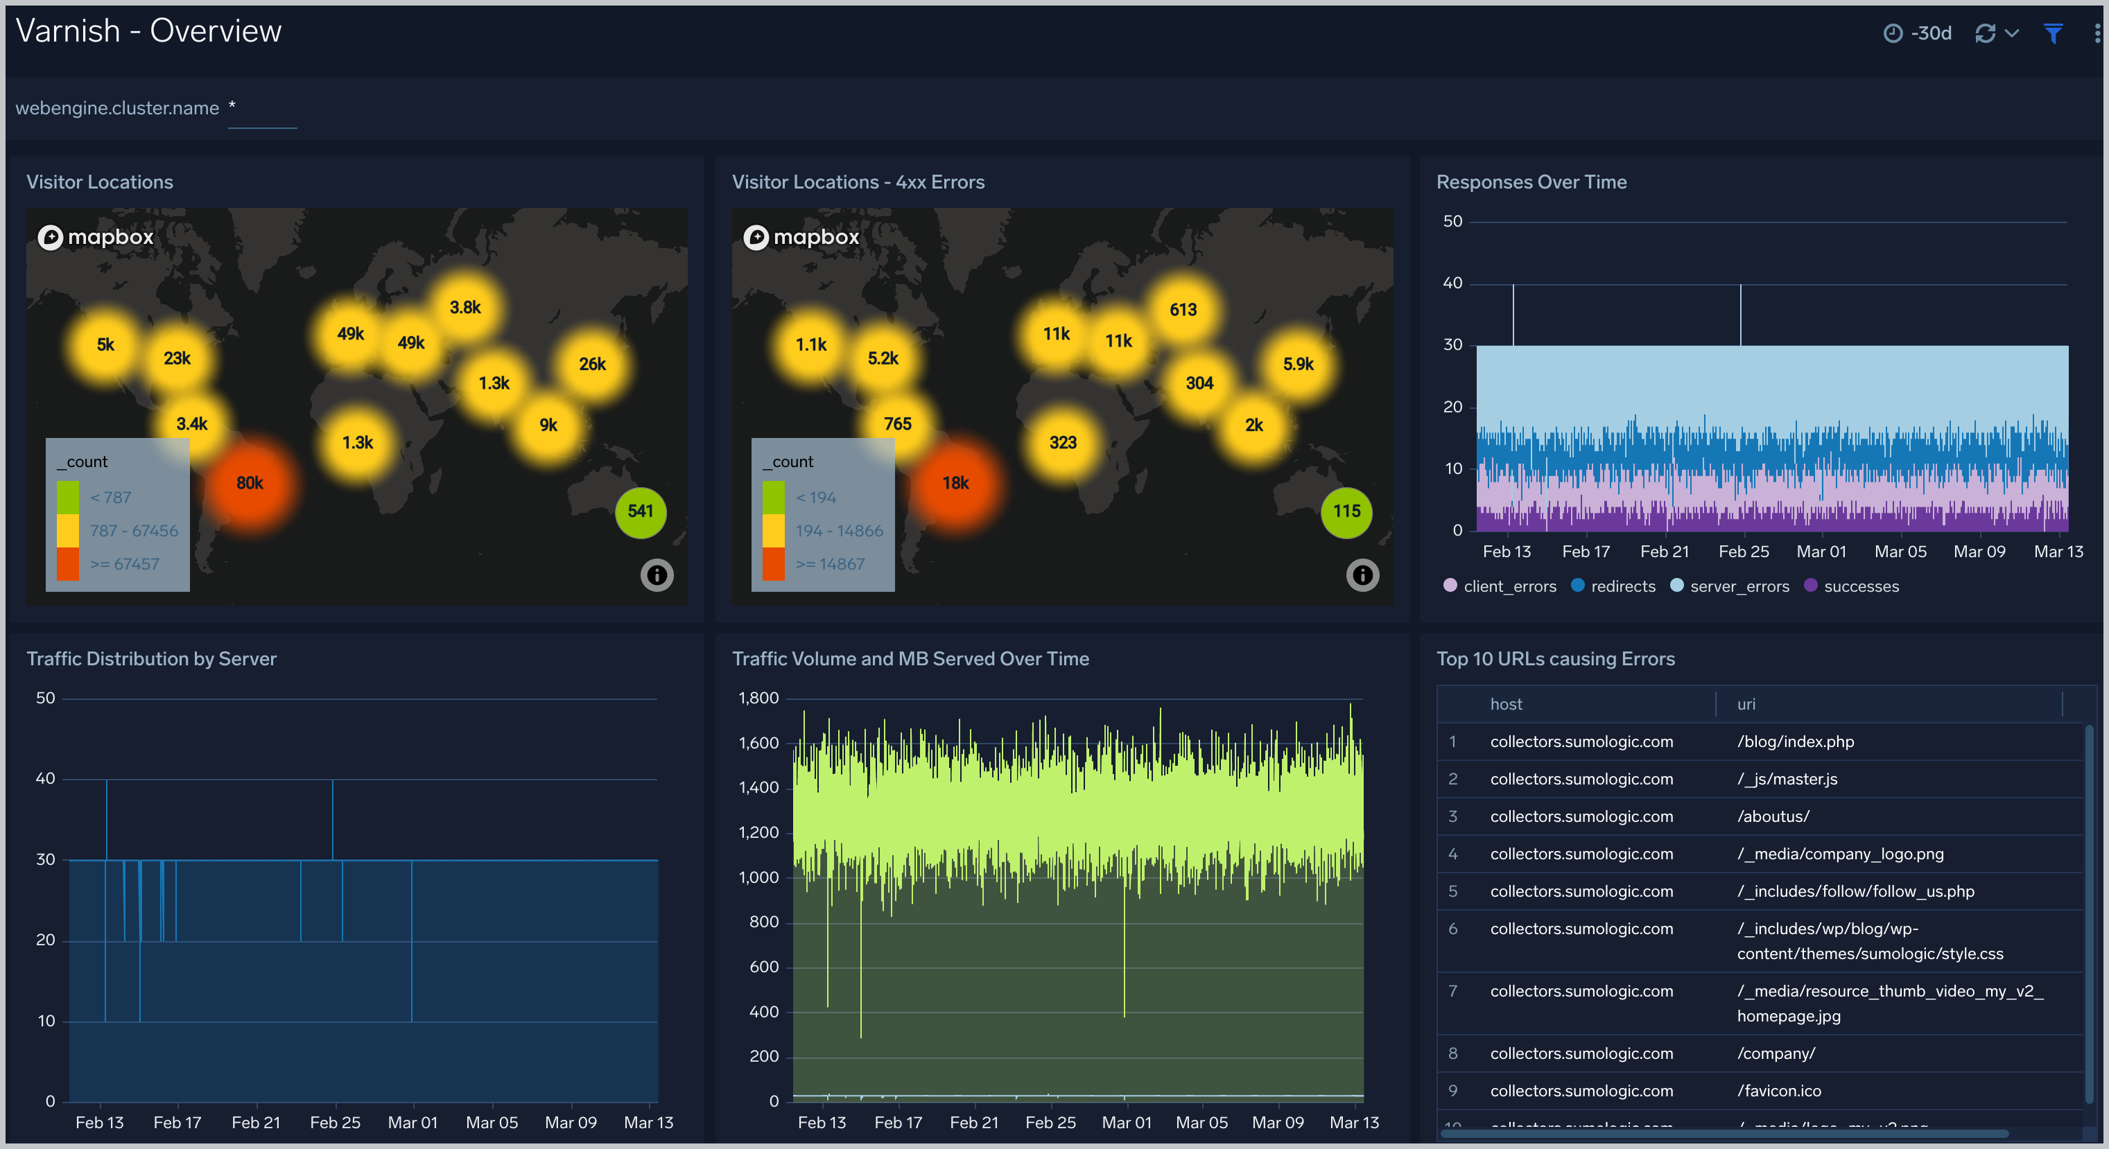
Task: Toggle redirects series in legend
Action: (x=1614, y=587)
